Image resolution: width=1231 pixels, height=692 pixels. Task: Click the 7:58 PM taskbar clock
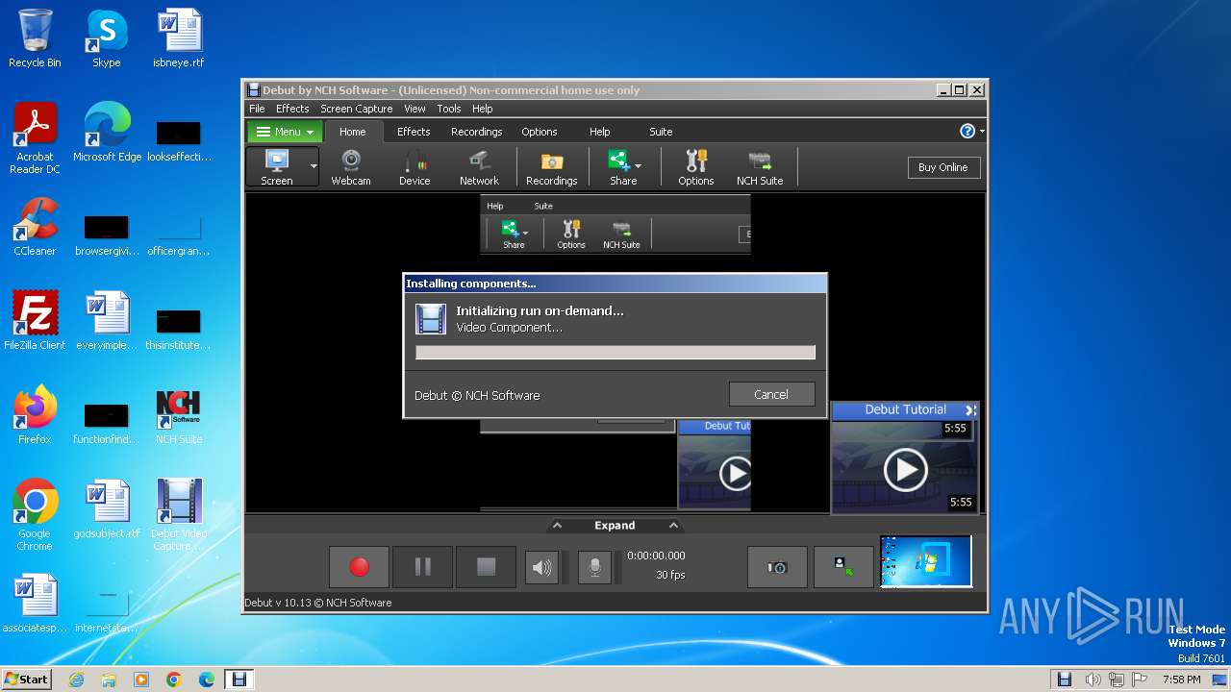pos(1181,680)
